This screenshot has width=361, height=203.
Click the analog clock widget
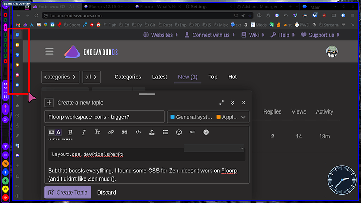342,179
